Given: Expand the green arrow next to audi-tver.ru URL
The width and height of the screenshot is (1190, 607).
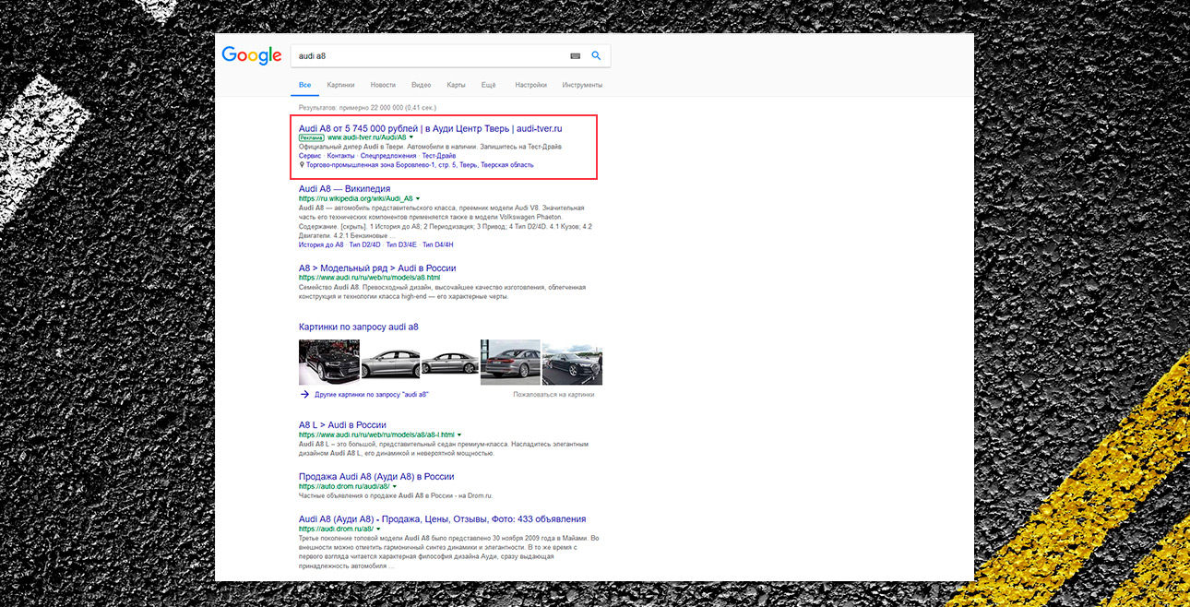Looking at the screenshot, I should coord(411,137).
